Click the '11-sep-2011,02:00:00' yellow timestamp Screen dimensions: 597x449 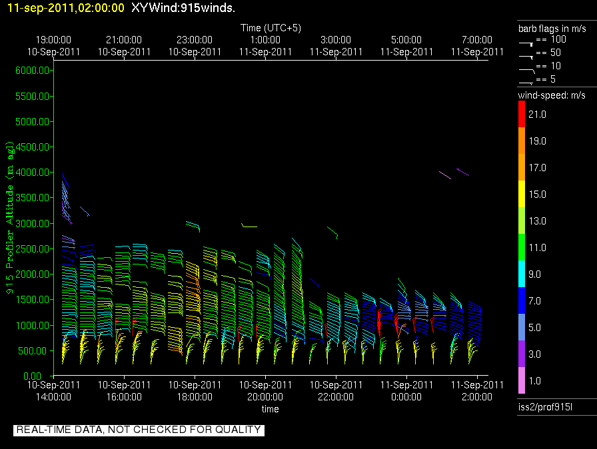[x=66, y=7]
